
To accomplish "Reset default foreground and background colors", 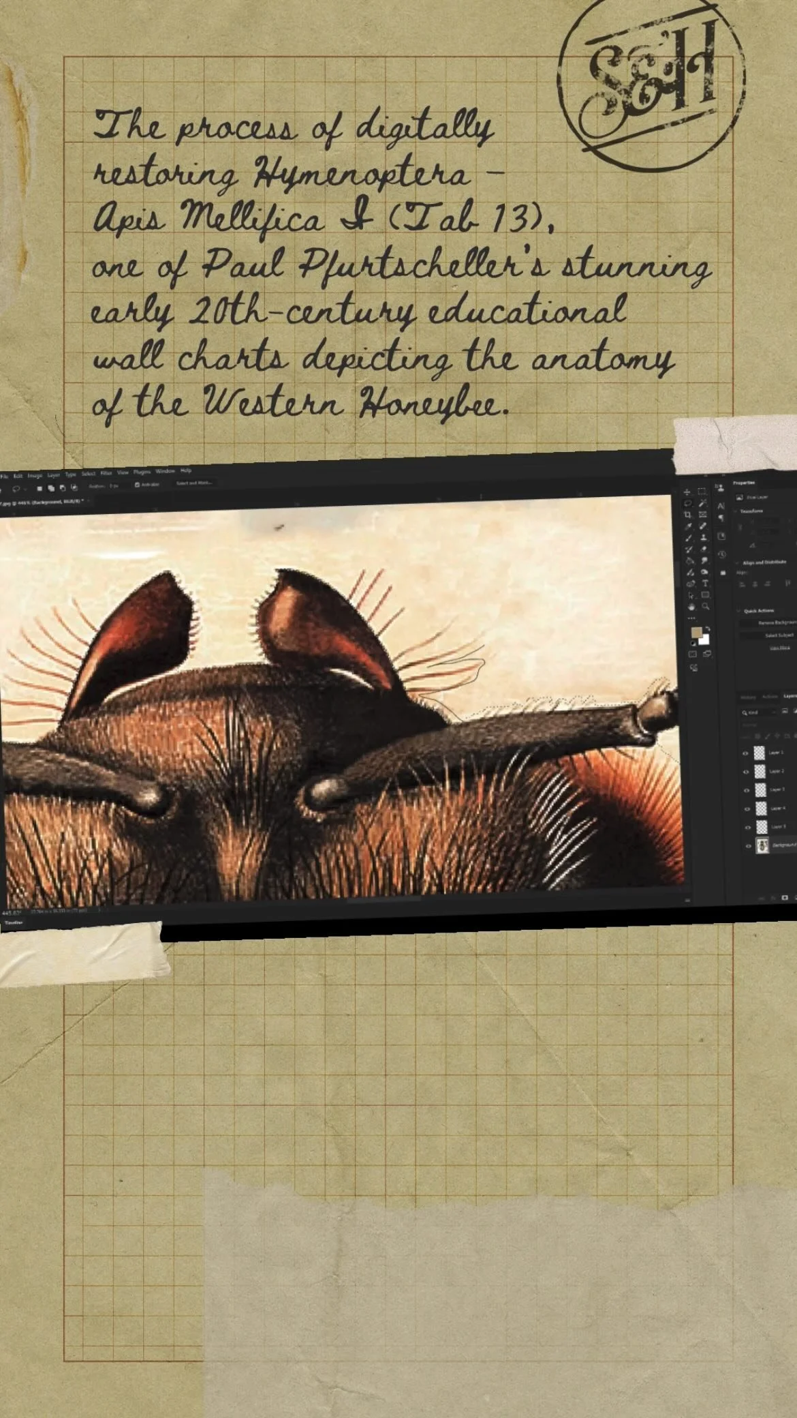I will click(x=693, y=643).
